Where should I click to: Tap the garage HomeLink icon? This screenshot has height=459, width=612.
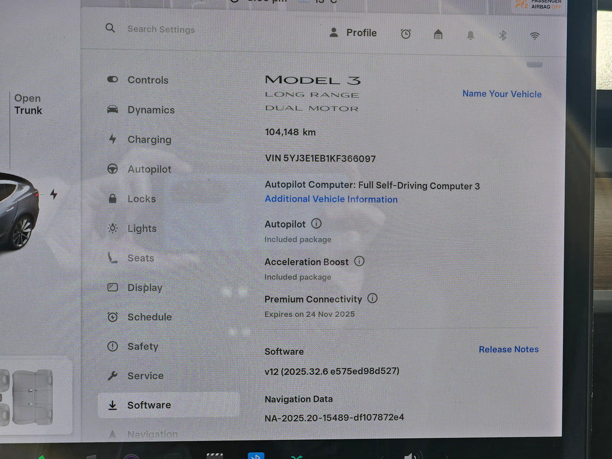[438, 35]
